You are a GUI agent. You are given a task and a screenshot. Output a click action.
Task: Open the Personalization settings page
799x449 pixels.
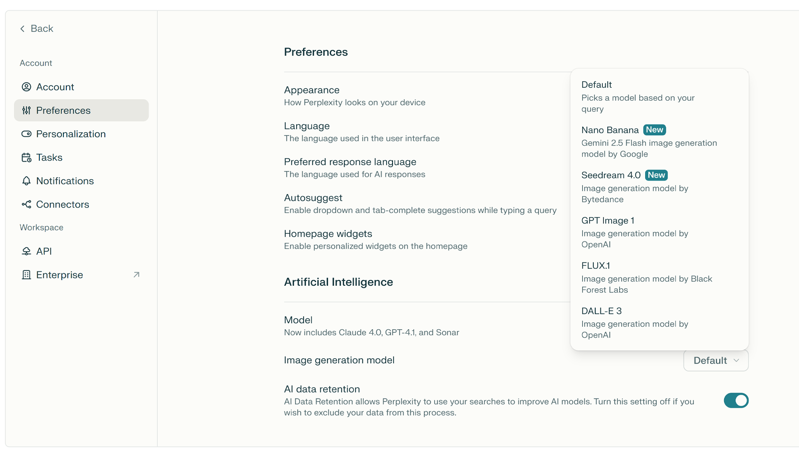pyautogui.click(x=81, y=134)
